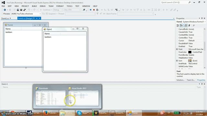Restart the debugging session

(97, 10)
